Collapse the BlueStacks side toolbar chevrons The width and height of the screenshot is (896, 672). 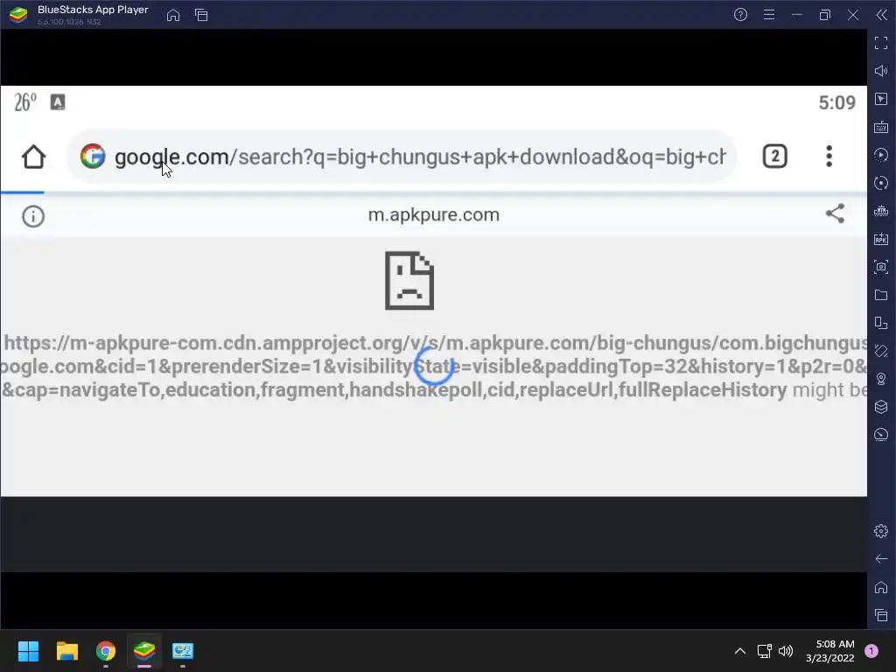tap(882, 15)
